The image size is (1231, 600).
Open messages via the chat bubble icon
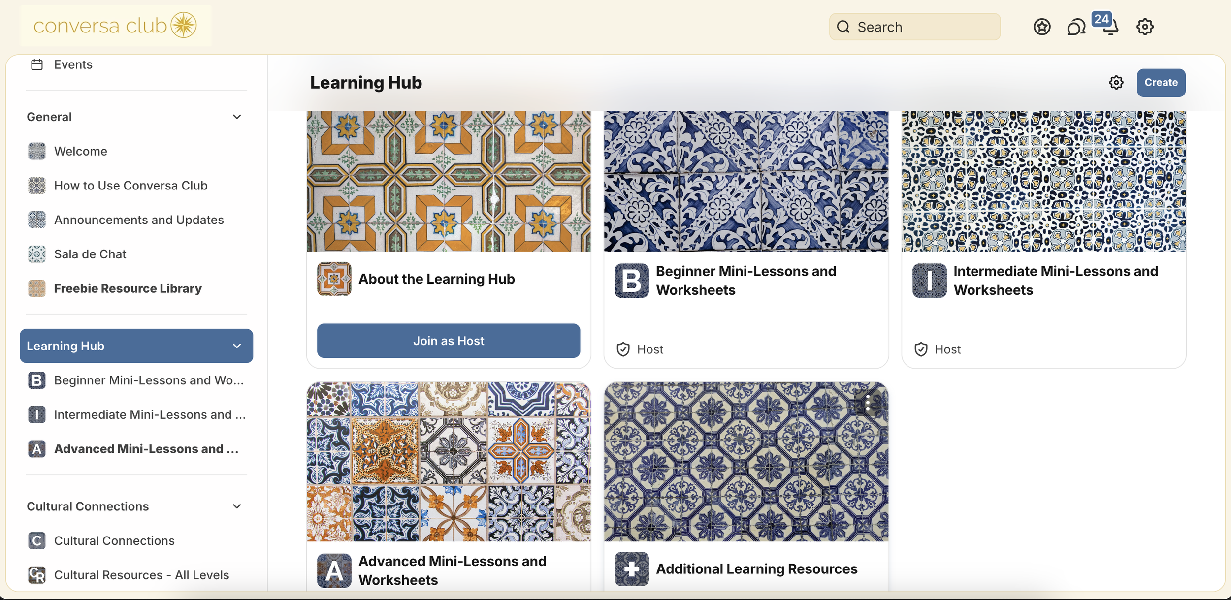click(x=1076, y=28)
